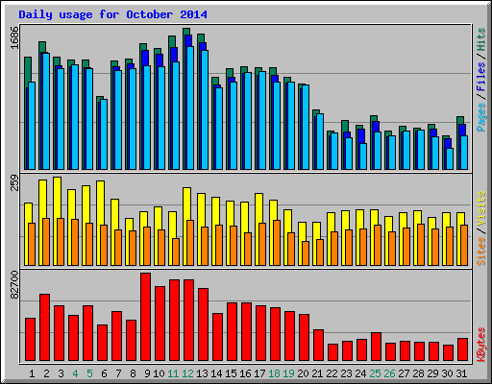Click the green 'Hits' legend label

click(x=481, y=39)
